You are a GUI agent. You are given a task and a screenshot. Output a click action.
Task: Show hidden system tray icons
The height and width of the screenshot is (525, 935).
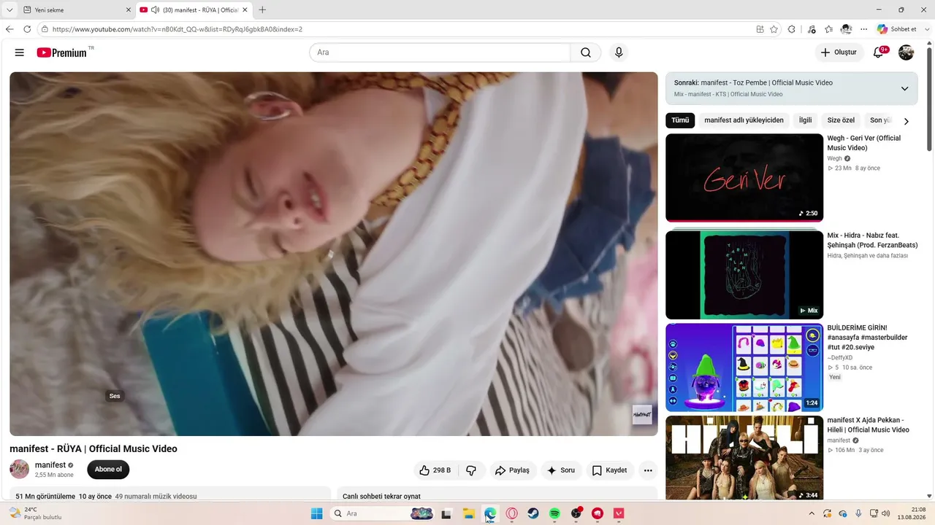click(812, 513)
